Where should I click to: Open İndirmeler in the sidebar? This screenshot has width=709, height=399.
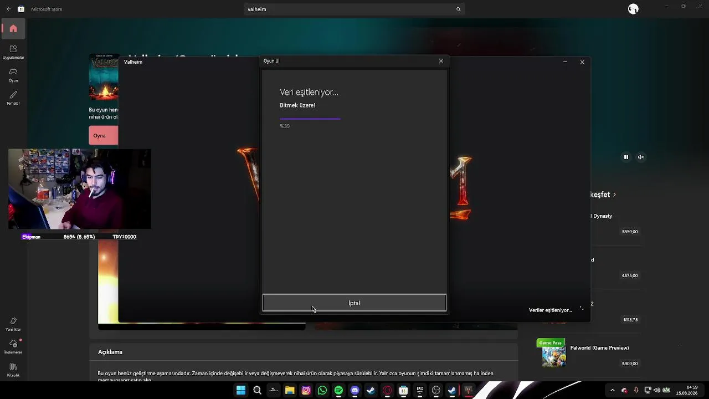pyautogui.click(x=13, y=346)
